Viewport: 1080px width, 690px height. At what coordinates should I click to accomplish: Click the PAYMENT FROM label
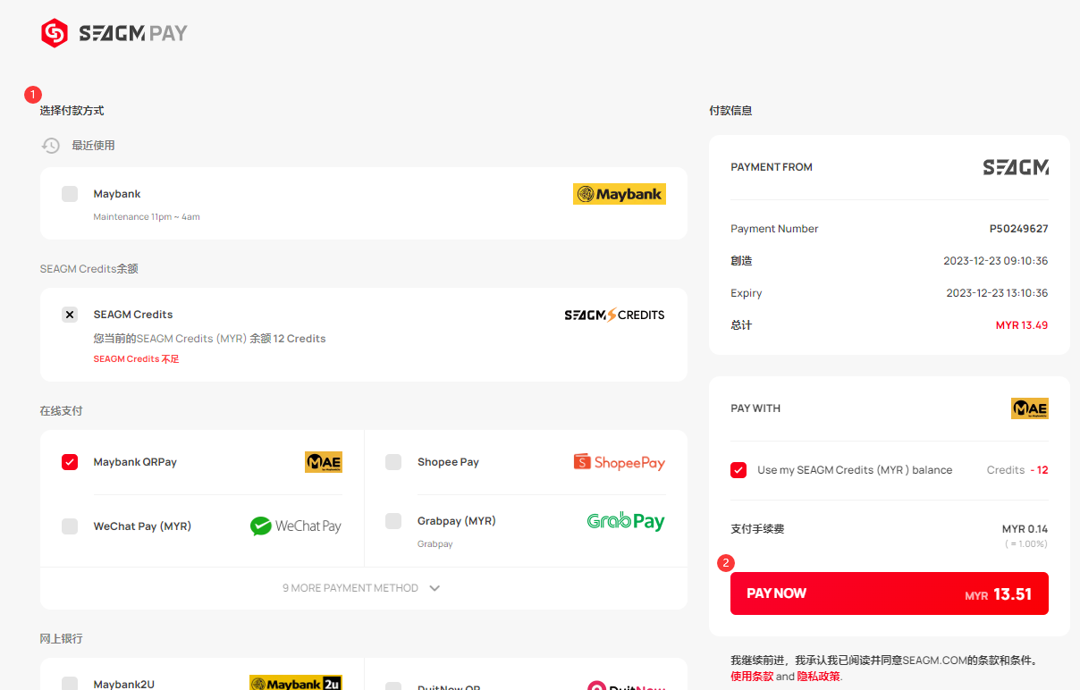click(x=772, y=167)
